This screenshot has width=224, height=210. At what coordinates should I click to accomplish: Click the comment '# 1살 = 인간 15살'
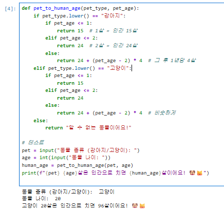(x=114, y=31)
